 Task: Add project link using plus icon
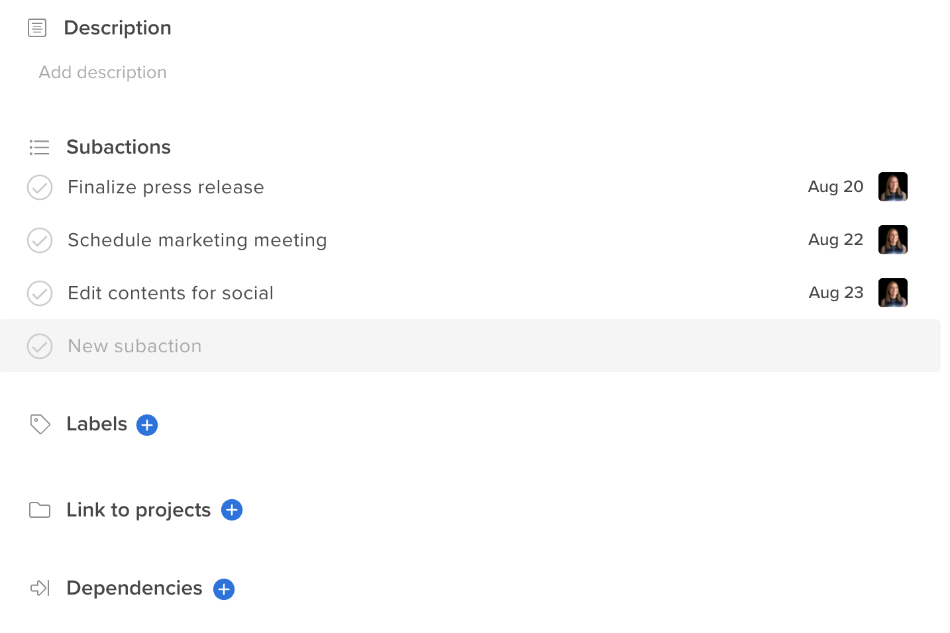click(x=232, y=510)
